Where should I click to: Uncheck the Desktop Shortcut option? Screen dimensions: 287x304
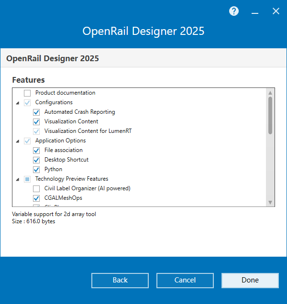(x=36, y=160)
